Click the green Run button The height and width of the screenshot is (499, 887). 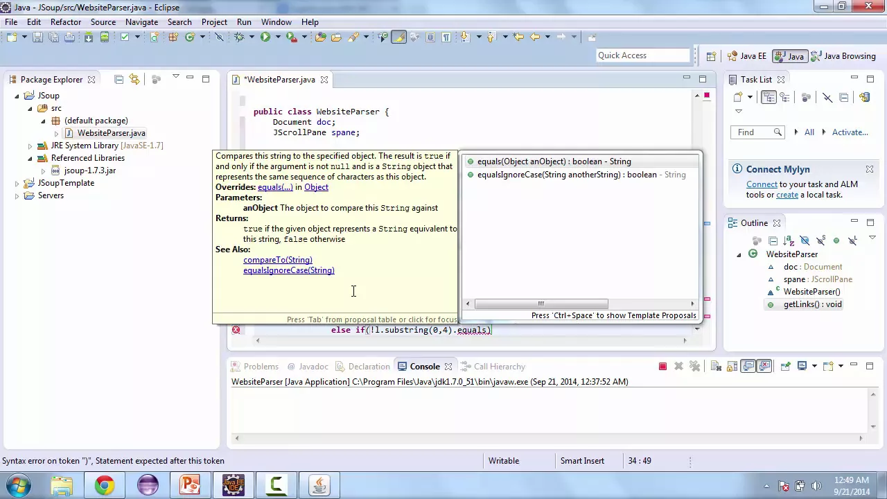point(265,37)
